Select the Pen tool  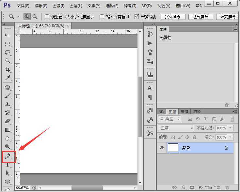8,156
